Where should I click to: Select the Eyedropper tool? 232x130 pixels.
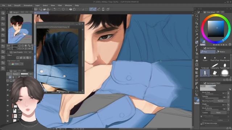(196, 38)
